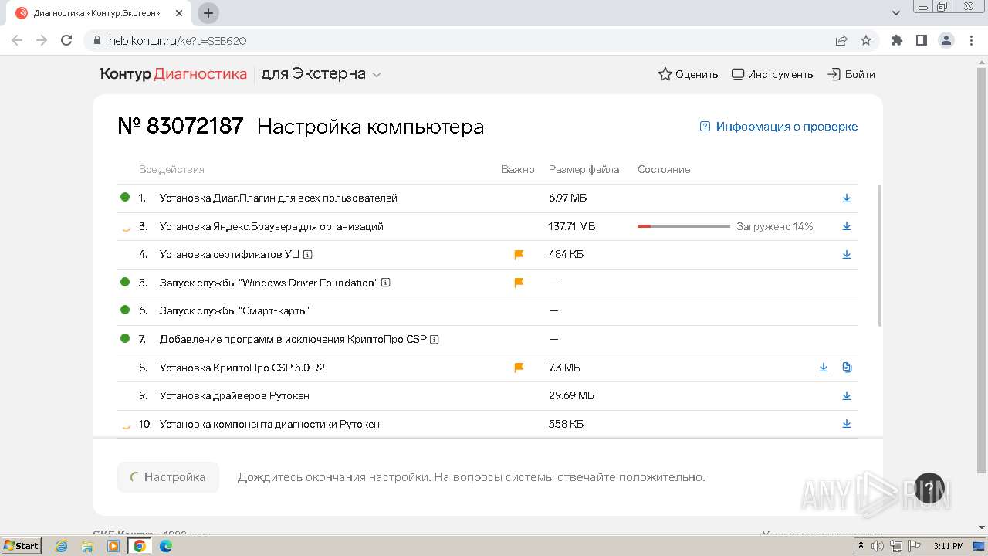The height and width of the screenshot is (556, 988).
Task: Click the taskbar clock showing 3:11 PM
Action: (949, 546)
